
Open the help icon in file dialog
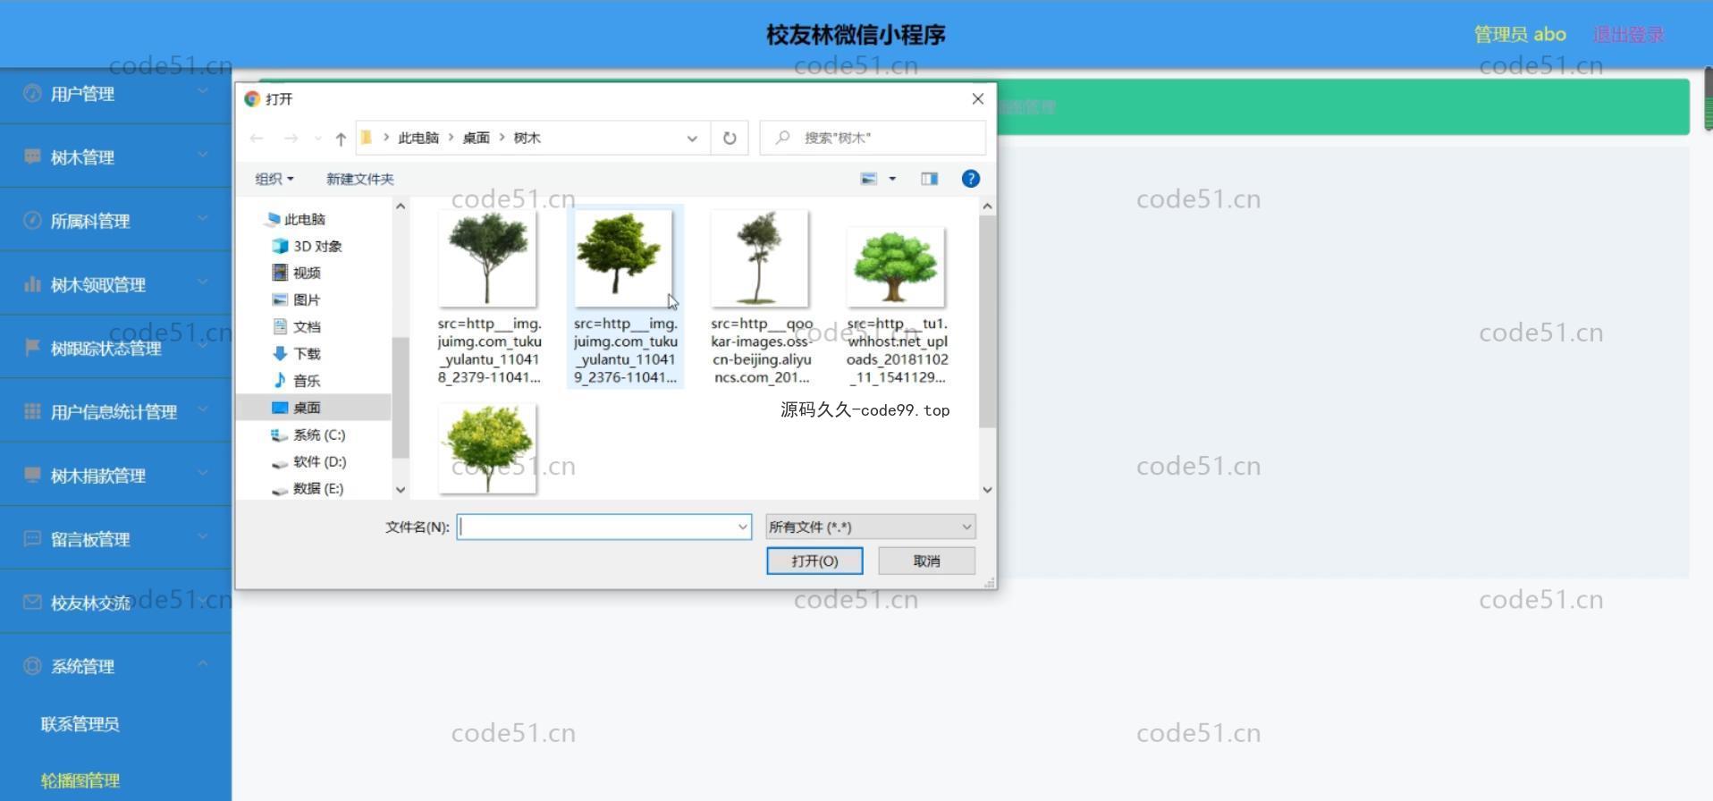pyautogui.click(x=970, y=179)
